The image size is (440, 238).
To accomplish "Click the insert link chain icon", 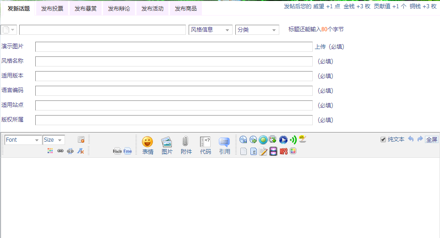I will (x=60, y=151).
